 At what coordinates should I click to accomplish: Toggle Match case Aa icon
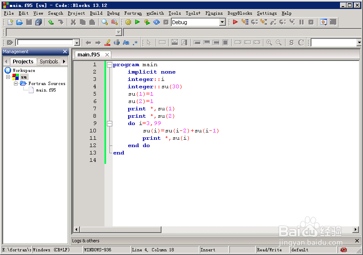pos(126,42)
